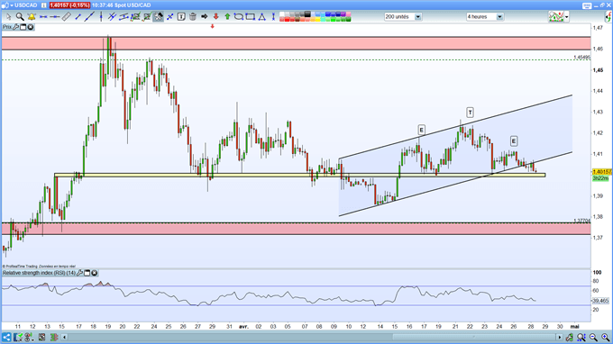Image resolution: width=613 pixels, height=344 pixels.
Task: Open the indicators chart icon
Action: point(556,17)
